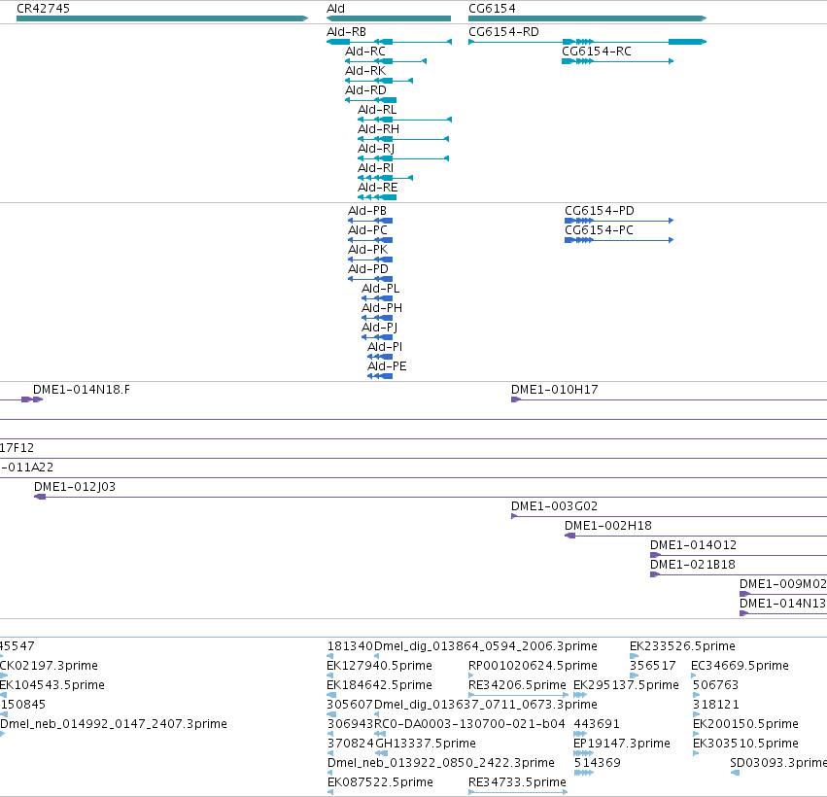Select the DME1-014O12 clone label
The image size is (827, 797).
tap(693, 545)
